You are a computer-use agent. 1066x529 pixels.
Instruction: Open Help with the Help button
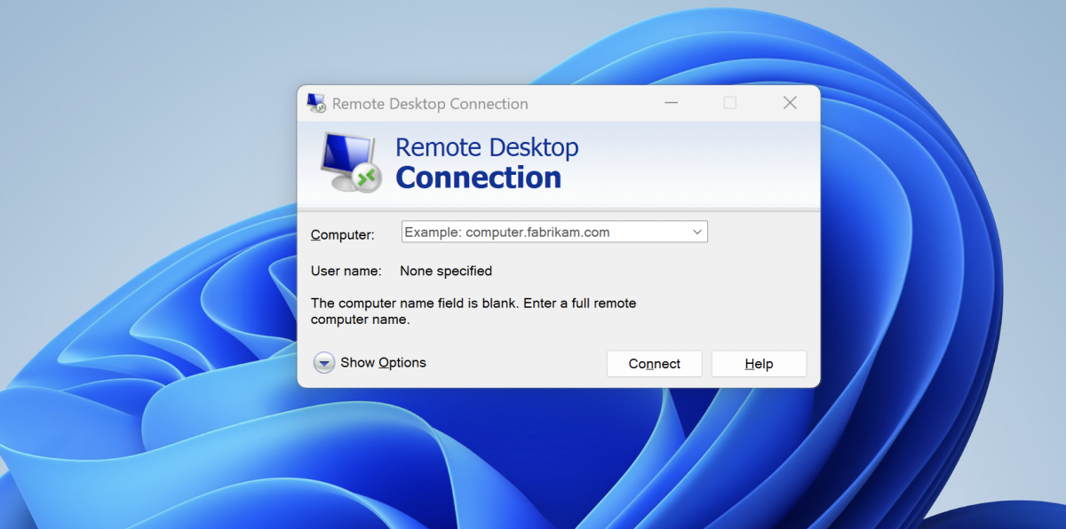coord(759,364)
